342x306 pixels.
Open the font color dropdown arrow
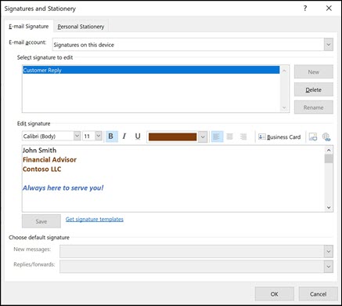tap(203, 137)
